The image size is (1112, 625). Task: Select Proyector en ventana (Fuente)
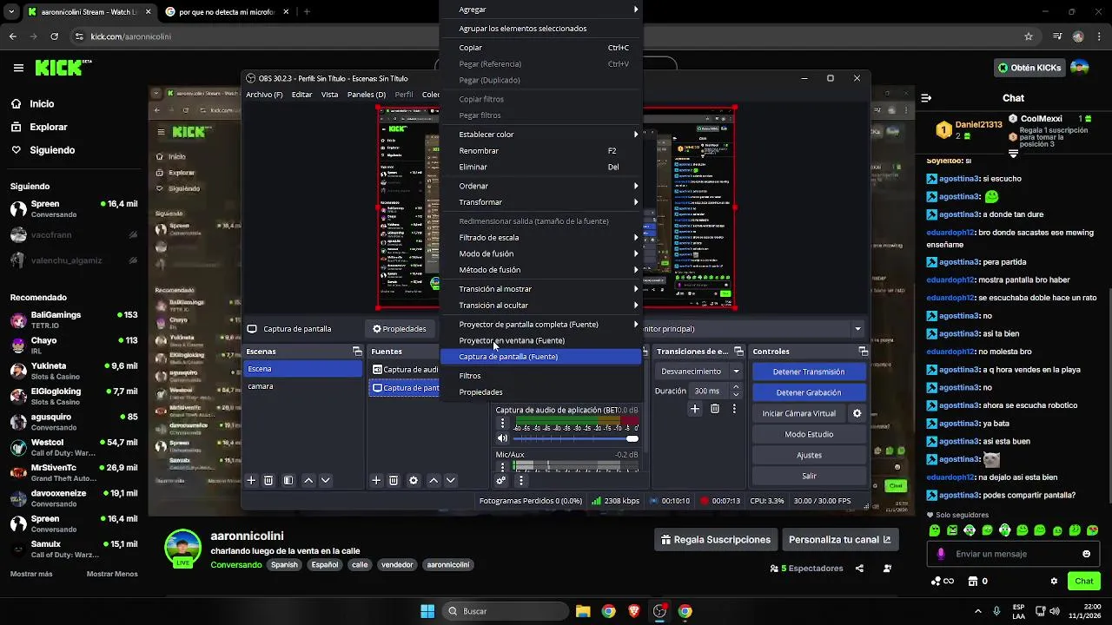point(541,340)
